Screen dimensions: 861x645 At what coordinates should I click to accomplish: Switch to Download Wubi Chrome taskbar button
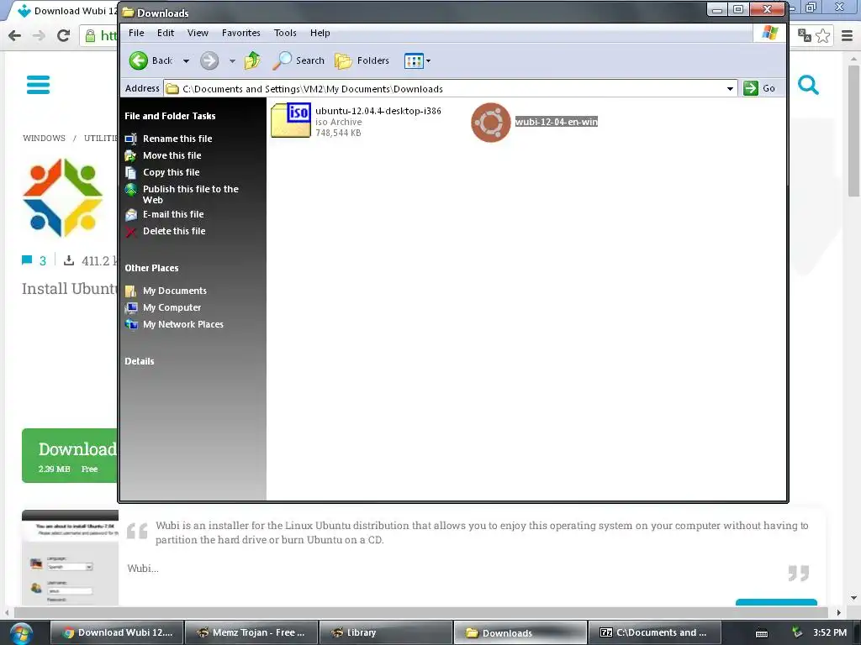117,632
